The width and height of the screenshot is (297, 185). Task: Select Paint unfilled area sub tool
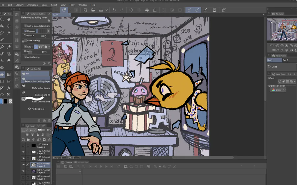pyautogui.click(x=36, y=100)
